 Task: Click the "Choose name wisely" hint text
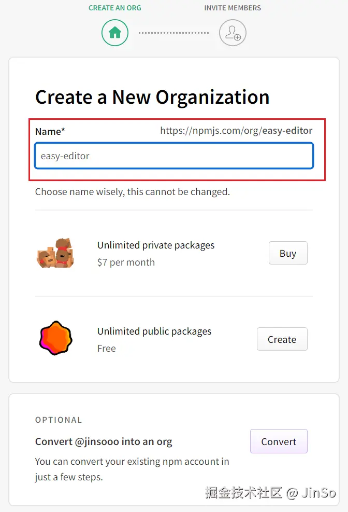click(x=133, y=191)
